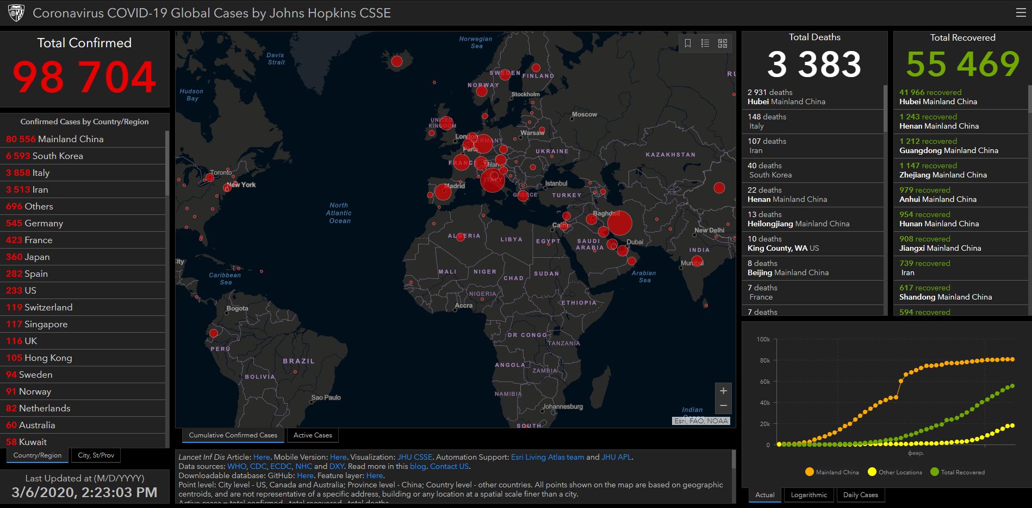Click the country list scrollbar
This screenshot has width=1032, height=508.
click(x=167, y=163)
